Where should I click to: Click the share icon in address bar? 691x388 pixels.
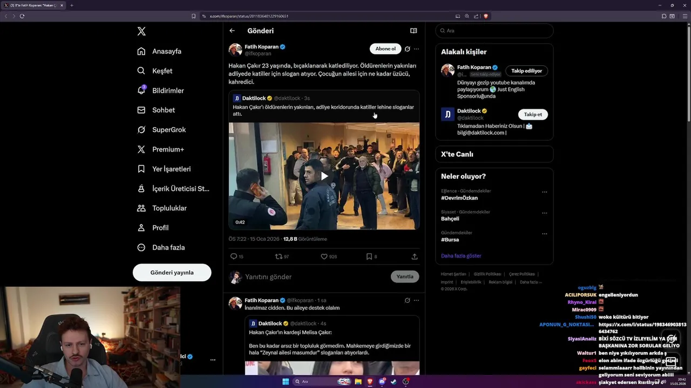click(x=476, y=16)
